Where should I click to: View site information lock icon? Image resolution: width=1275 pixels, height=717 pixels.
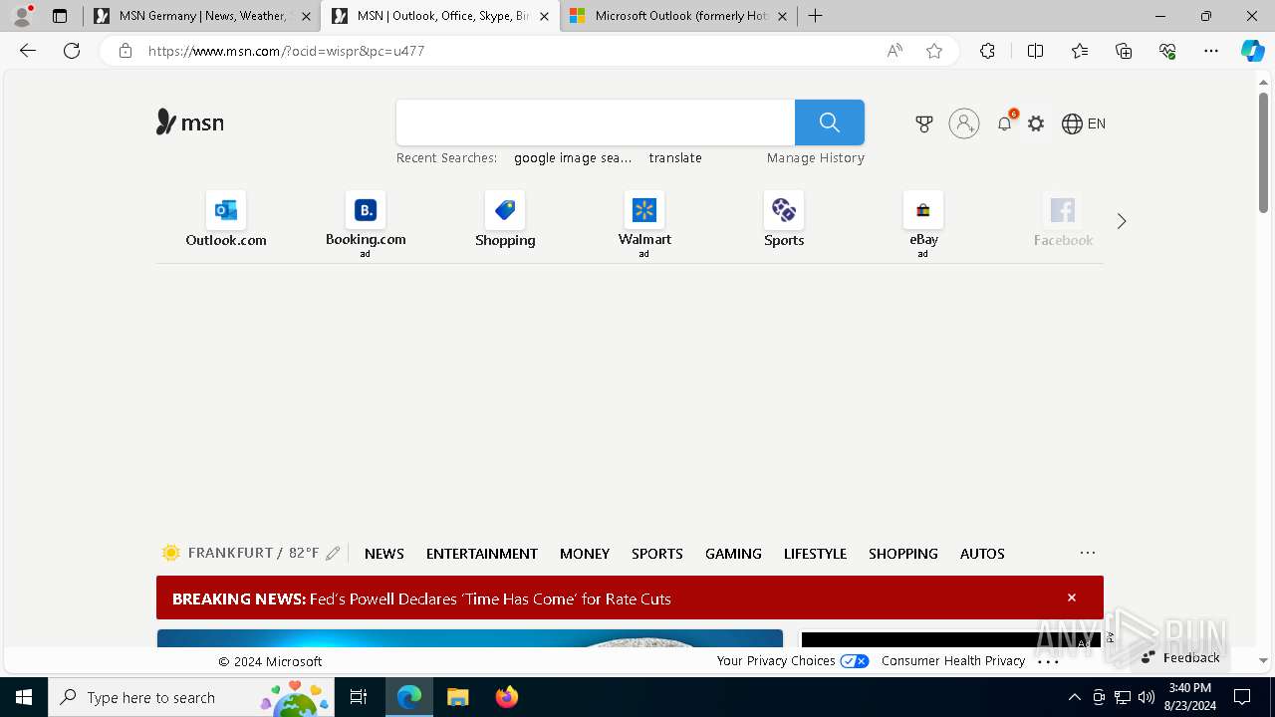pyautogui.click(x=126, y=51)
